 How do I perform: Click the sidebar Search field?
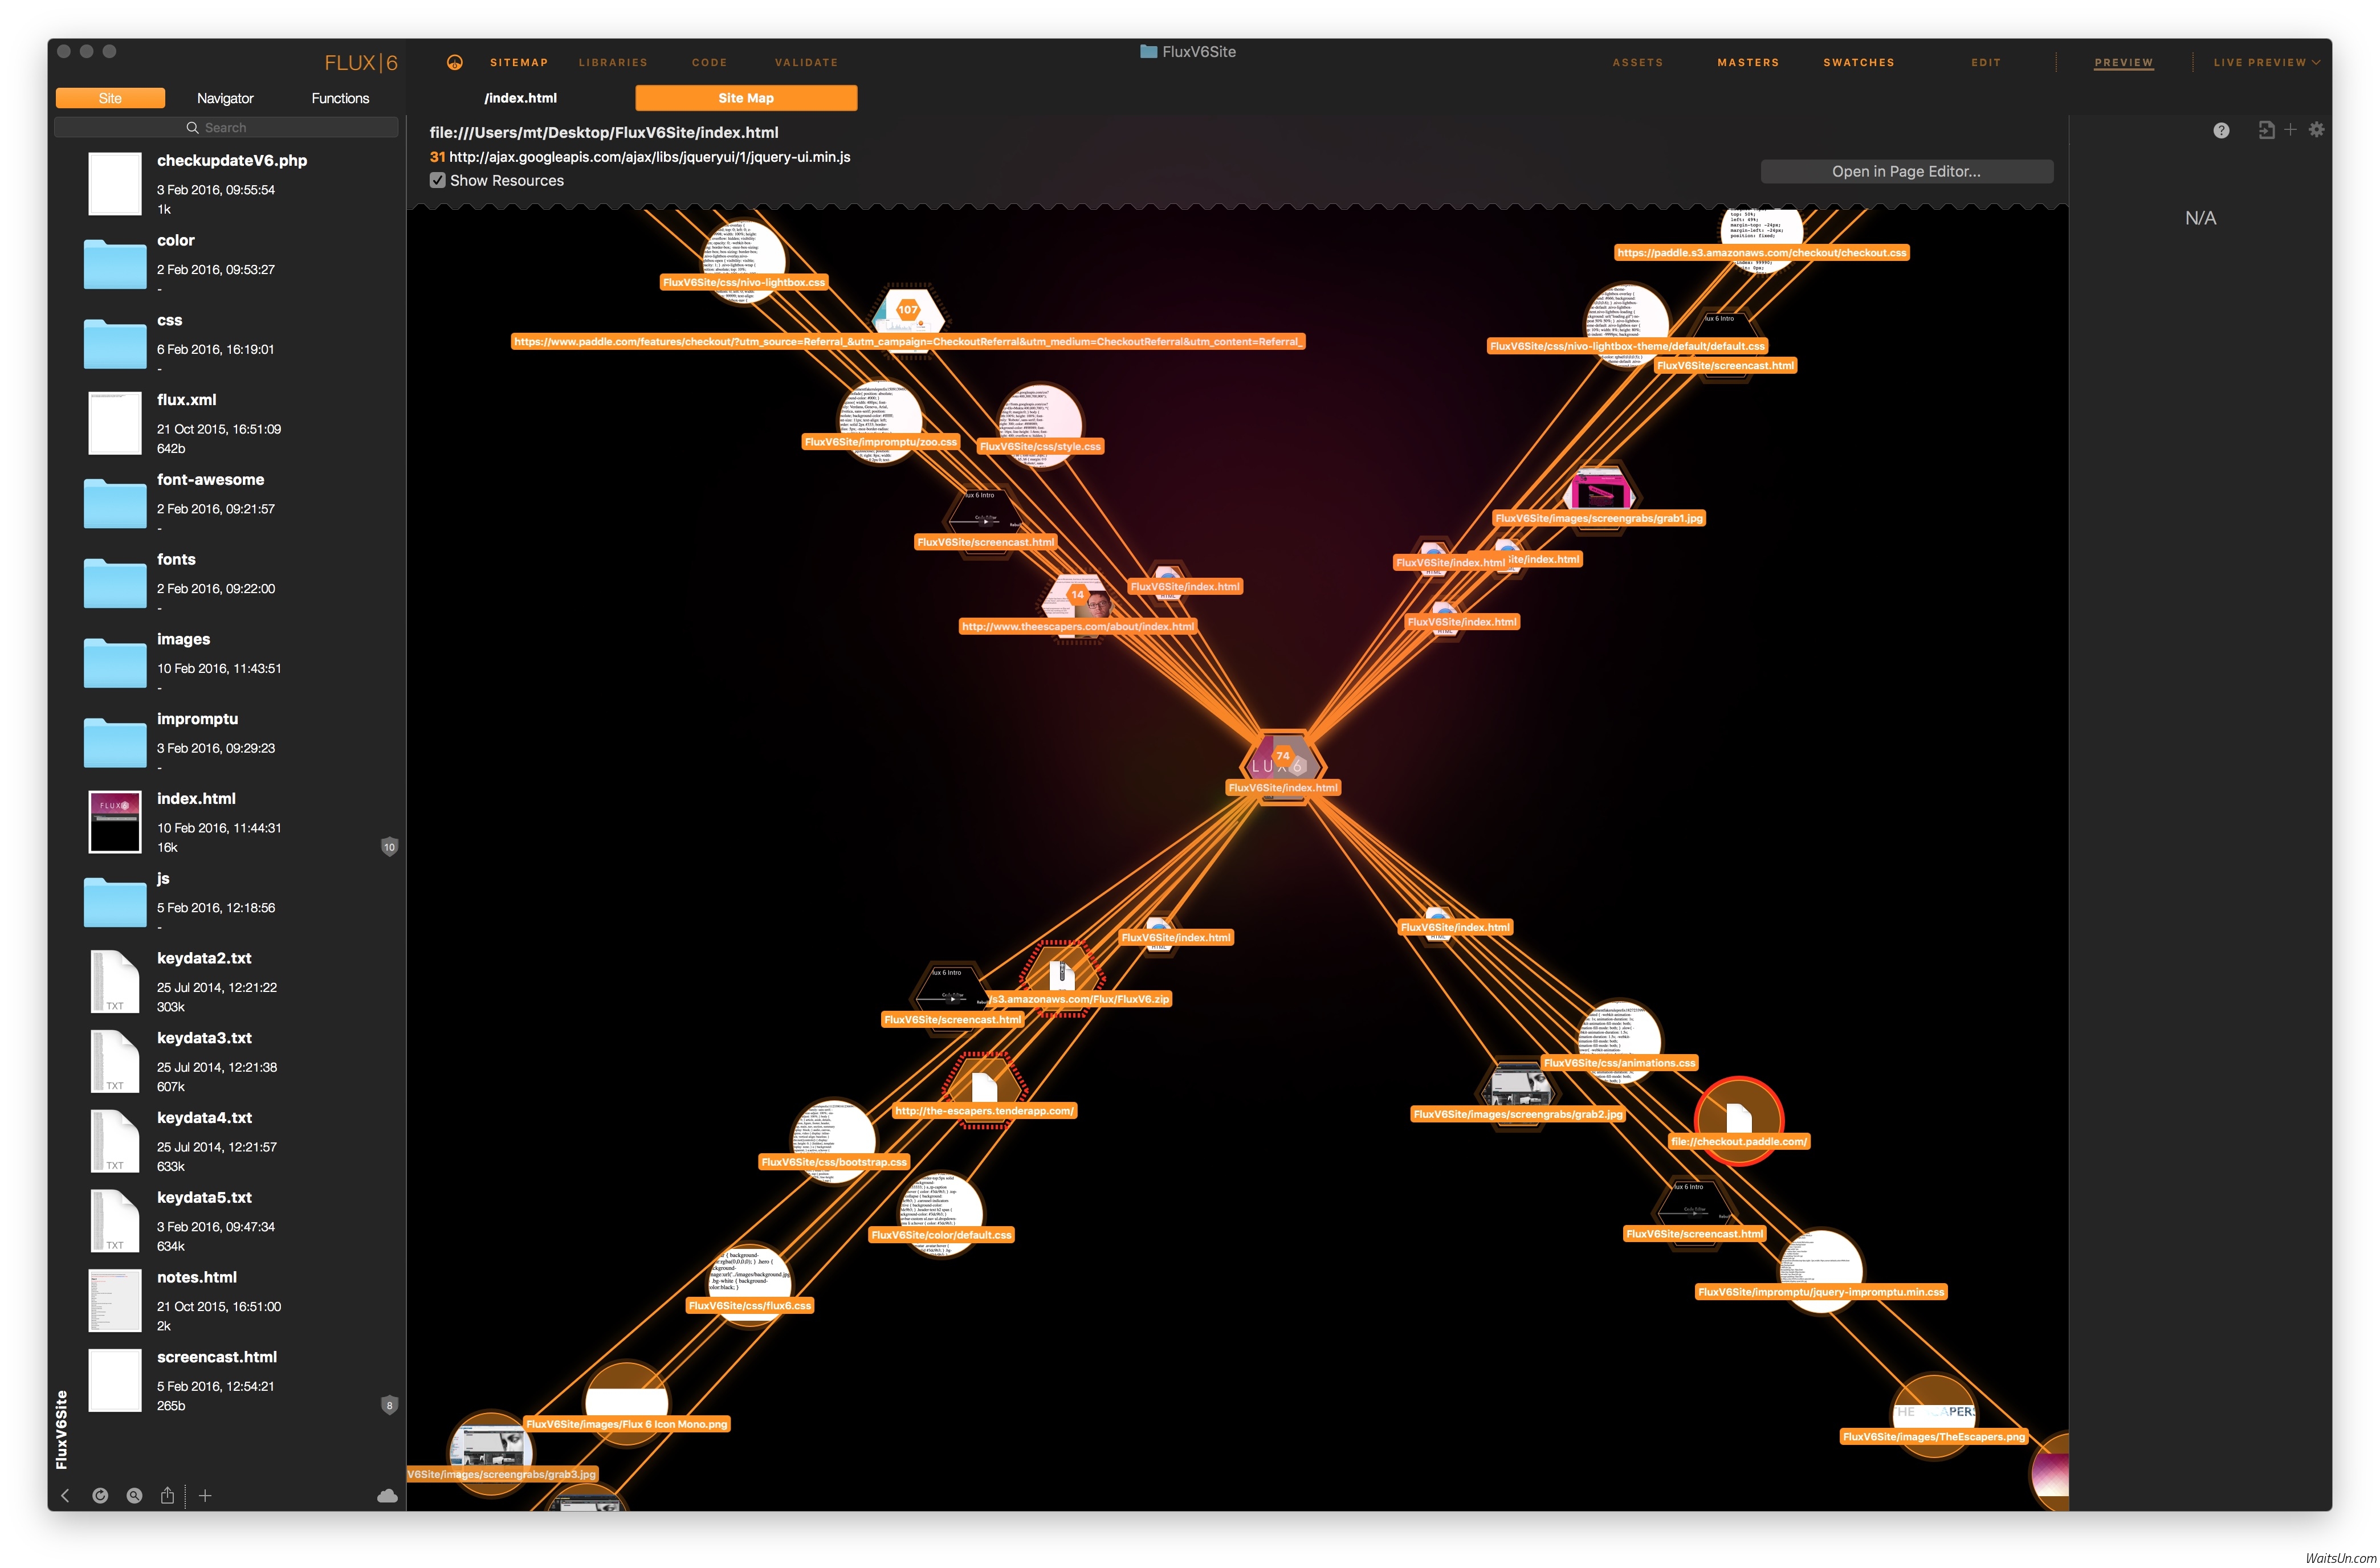pos(226,128)
